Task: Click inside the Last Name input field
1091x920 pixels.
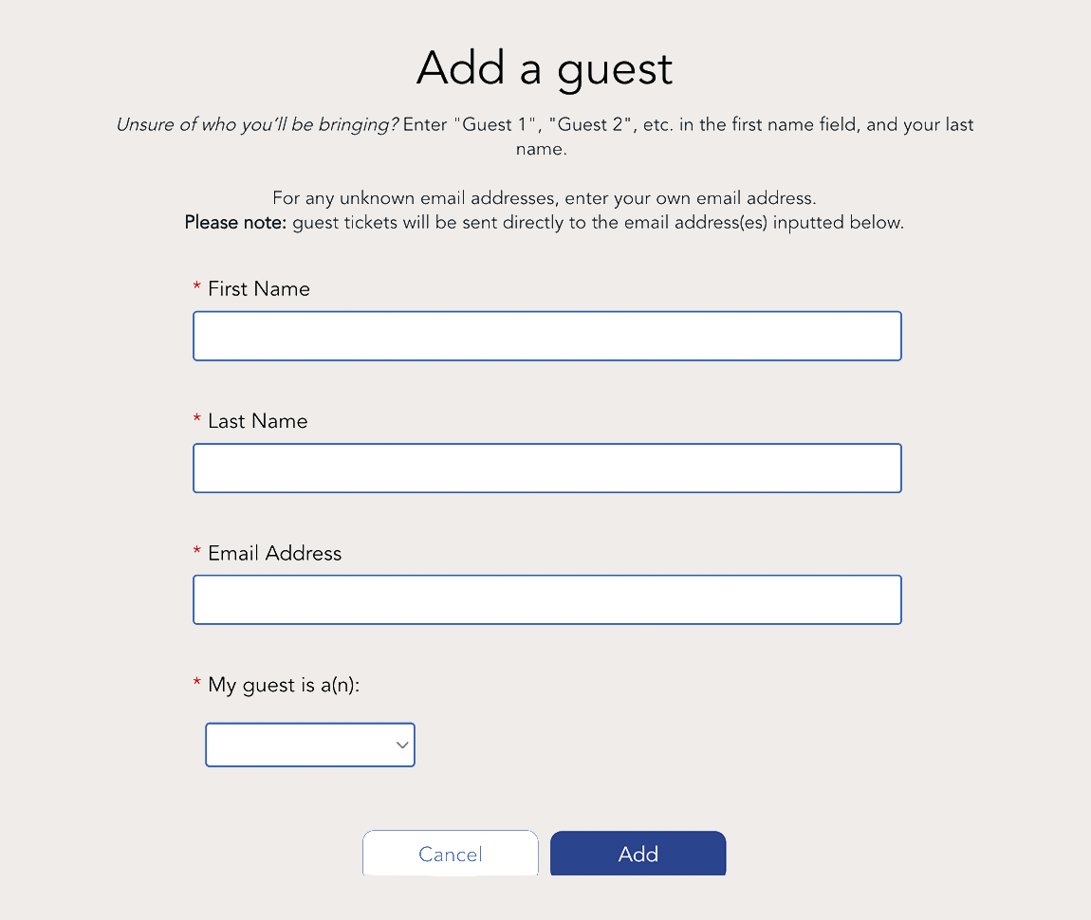Action: tap(546, 468)
